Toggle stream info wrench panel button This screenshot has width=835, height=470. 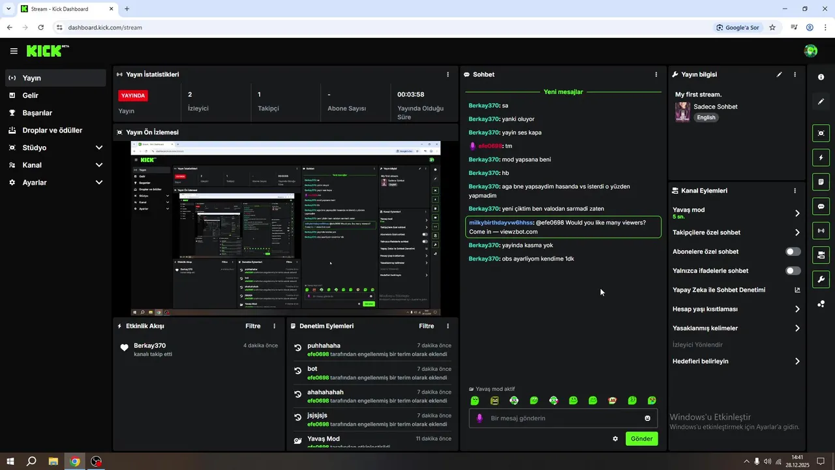pyautogui.click(x=821, y=279)
